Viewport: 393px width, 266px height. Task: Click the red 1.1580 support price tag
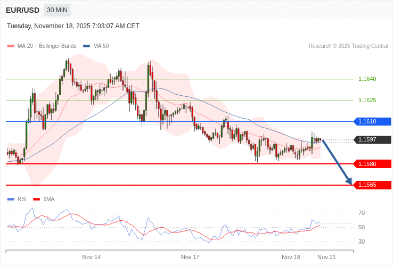[372, 164]
